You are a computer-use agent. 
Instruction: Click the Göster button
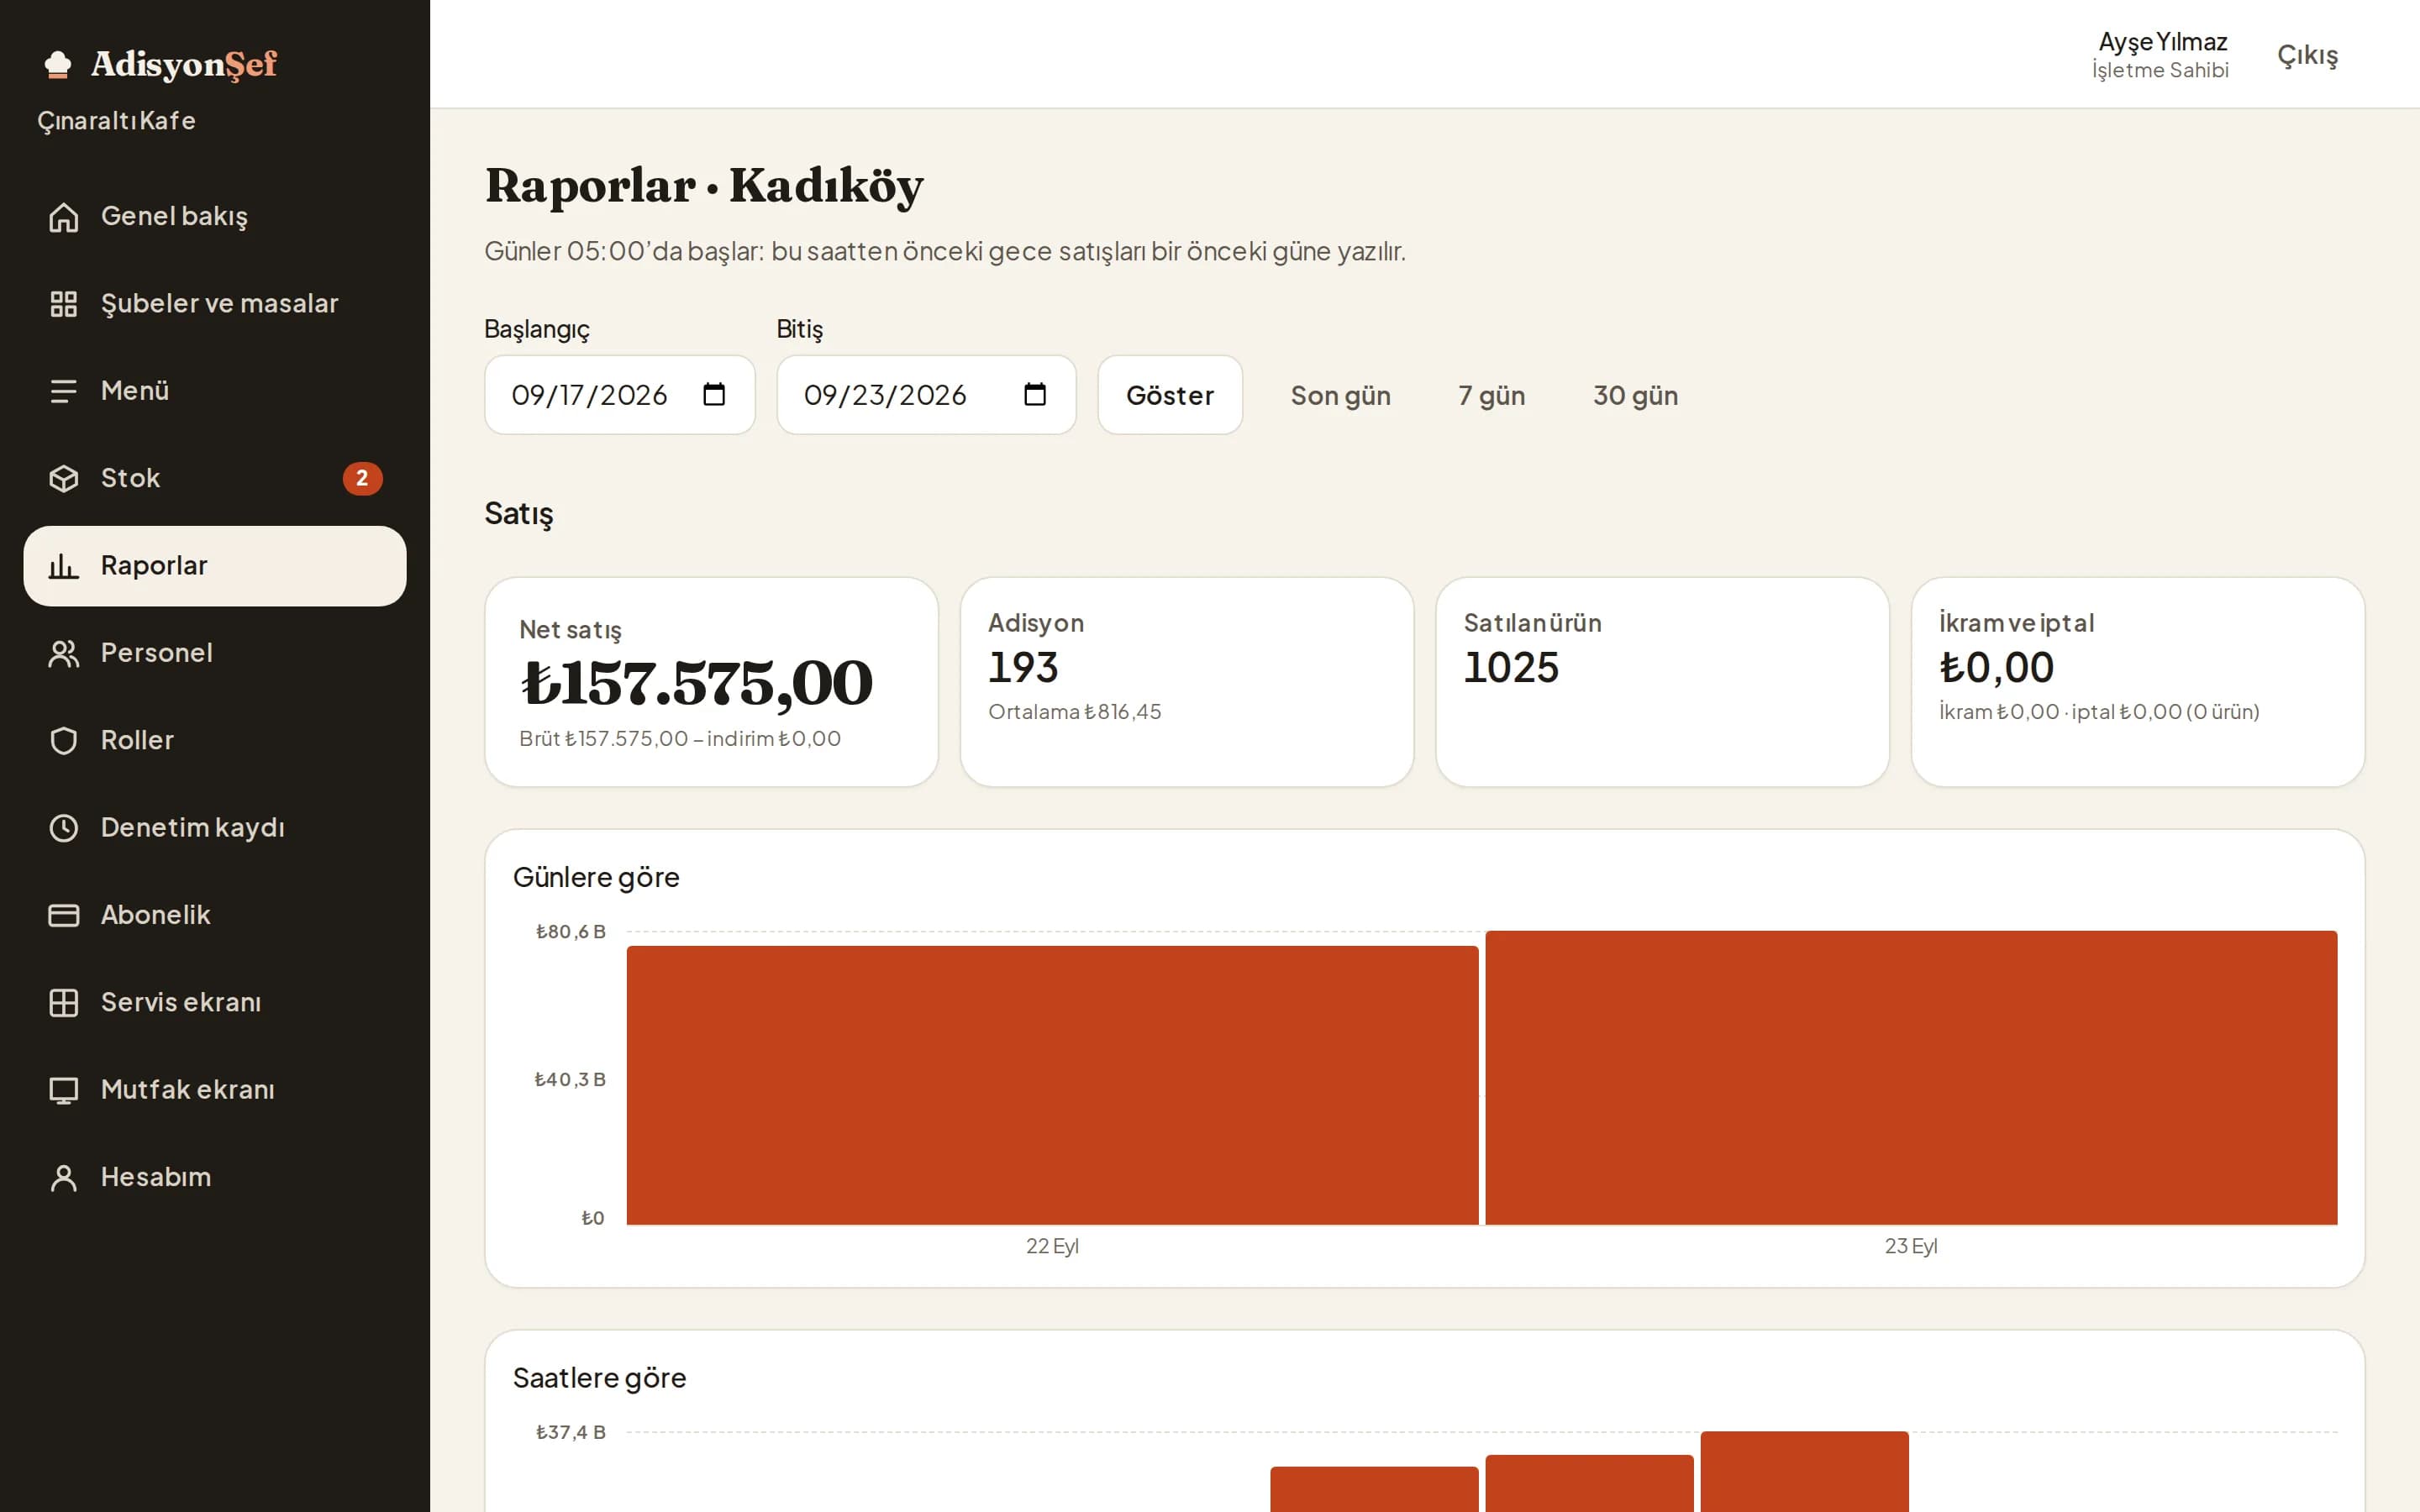(x=1170, y=395)
